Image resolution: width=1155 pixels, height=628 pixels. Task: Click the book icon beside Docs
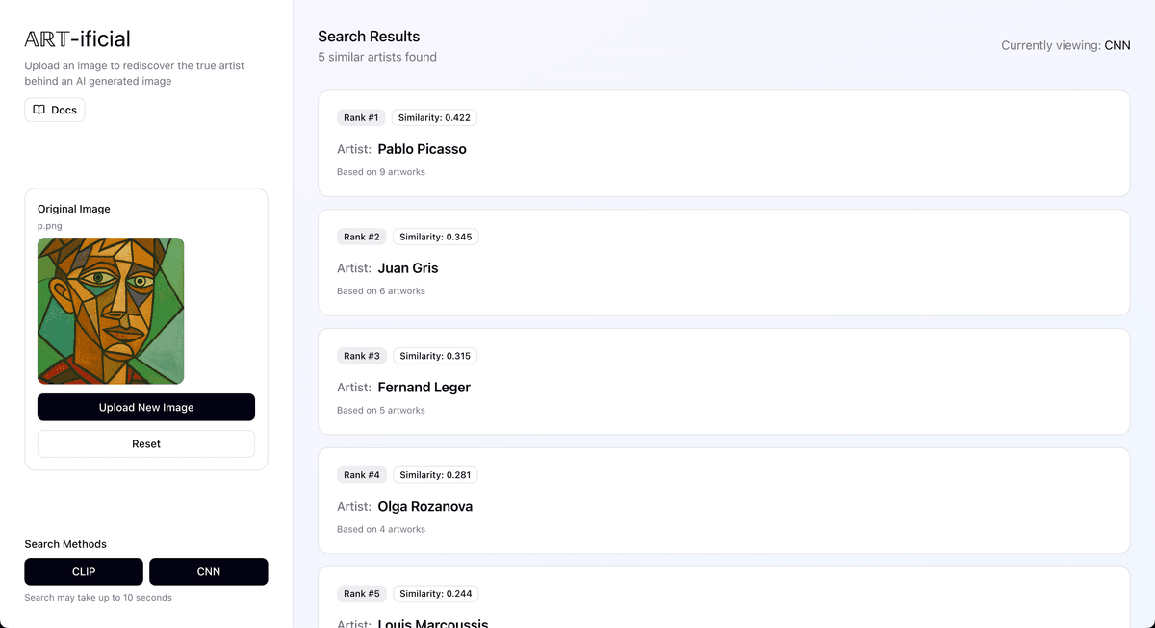coord(38,110)
